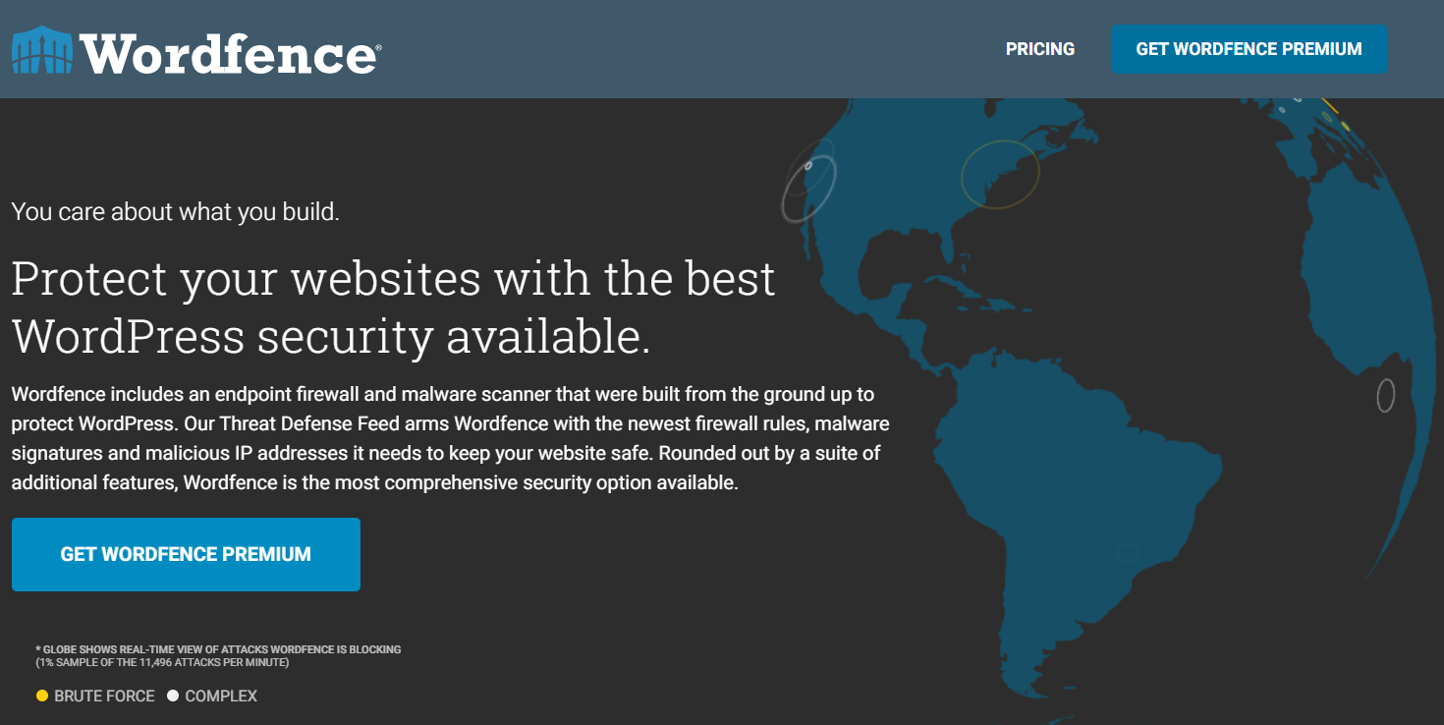Click 'You care about what you build' tagline
The image size is (1444, 725).
[x=176, y=211]
